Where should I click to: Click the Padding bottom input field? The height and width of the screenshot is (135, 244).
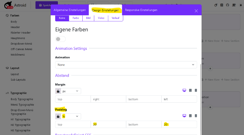click(x=144, y=124)
